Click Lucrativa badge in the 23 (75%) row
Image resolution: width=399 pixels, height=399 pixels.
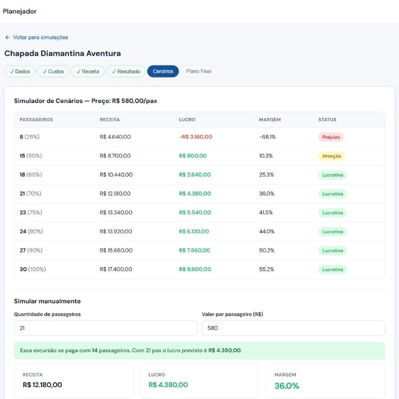click(x=333, y=213)
